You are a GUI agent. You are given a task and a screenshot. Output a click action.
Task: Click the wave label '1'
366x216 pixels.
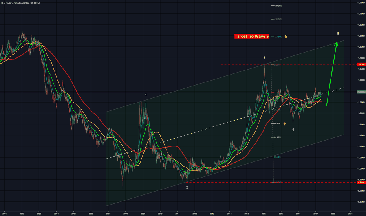(146, 95)
